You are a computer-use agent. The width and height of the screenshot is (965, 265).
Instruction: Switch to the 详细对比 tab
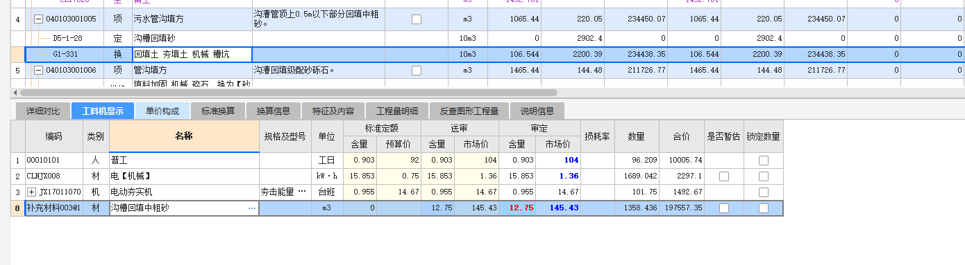click(43, 111)
